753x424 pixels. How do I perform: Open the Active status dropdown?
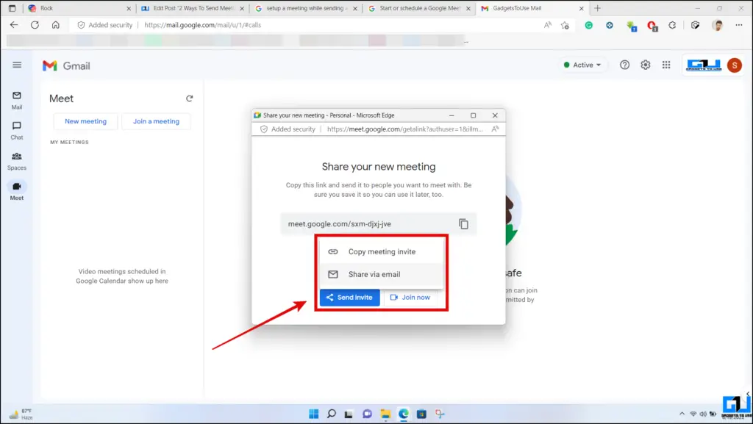tap(582, 65)
